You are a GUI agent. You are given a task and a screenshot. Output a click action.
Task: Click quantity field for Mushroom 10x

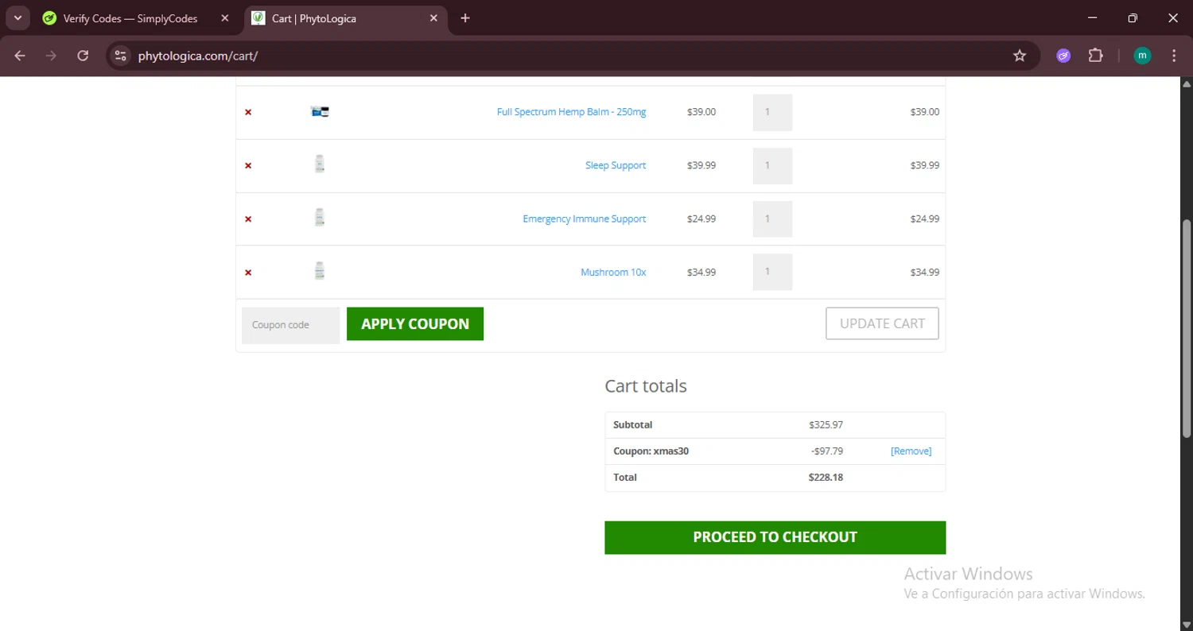point(772,272)
